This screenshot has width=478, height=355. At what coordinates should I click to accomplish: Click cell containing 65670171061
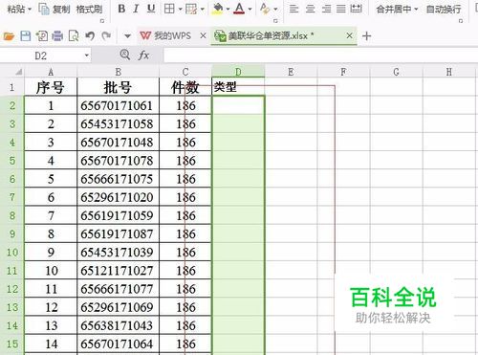coord(118,105)
